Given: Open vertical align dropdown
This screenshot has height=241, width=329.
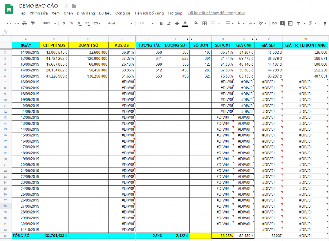Looking at the screenshot, I should click(240, 23).
